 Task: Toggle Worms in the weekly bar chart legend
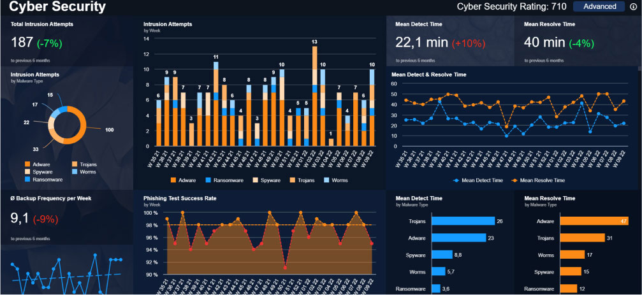click(336, 180)
